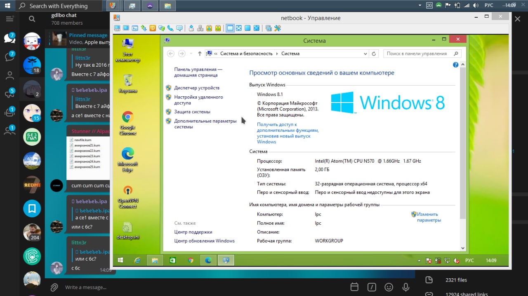Click the blue speech bubble message icon
This screenshot has width=528, height=296.
coord(179,28)
